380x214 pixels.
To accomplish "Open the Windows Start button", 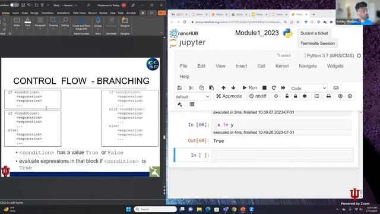I will pos(128,209).
